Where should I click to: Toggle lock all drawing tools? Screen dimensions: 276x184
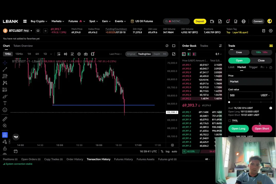click(x=5, y=148)
